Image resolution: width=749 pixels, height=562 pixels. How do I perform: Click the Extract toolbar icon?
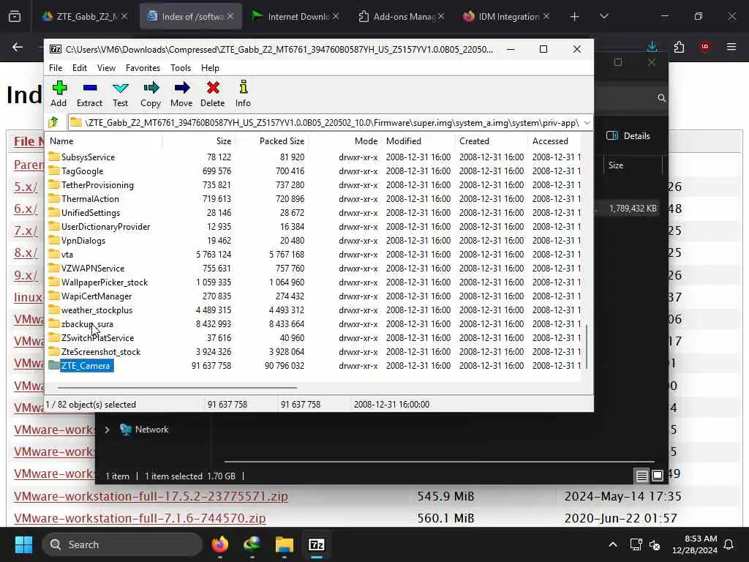point(89,94)
